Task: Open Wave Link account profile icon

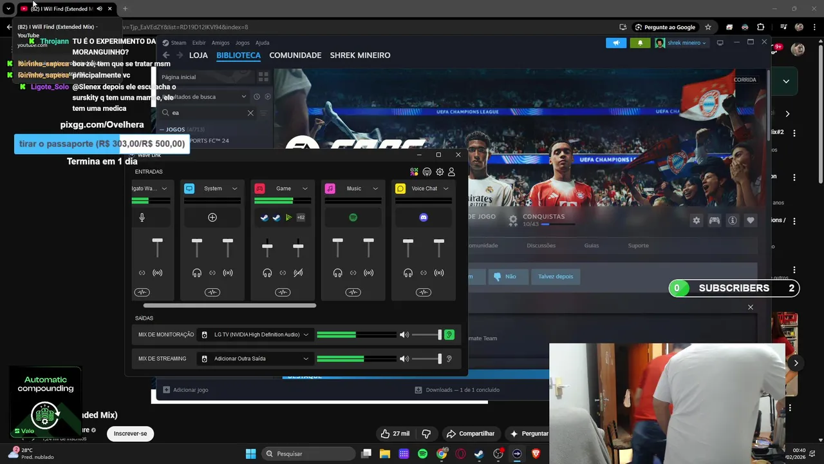Action: click(x=451, y=172)
